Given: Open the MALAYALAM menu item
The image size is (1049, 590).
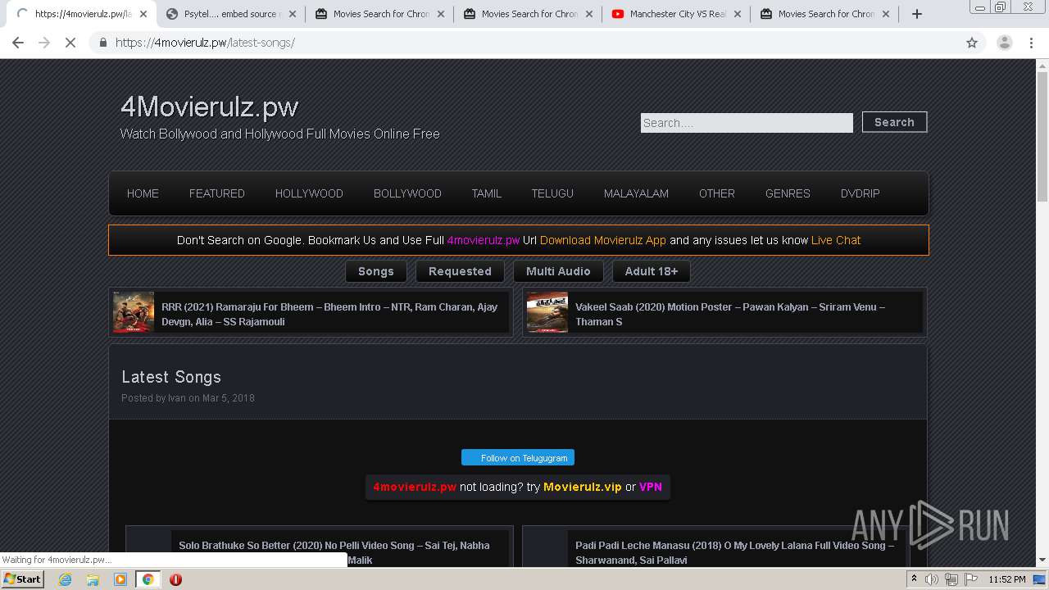Looking at the screenshot, I should pyautogui.click(x=636, y=193).
